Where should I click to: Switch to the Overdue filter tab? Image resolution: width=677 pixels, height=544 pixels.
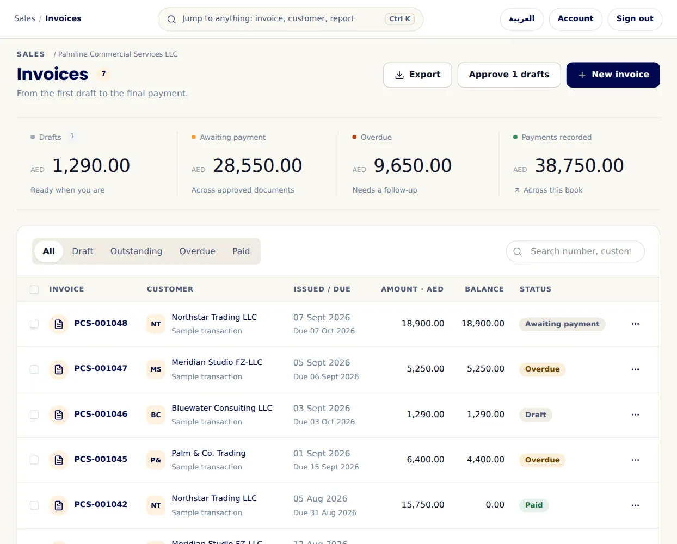198,251
